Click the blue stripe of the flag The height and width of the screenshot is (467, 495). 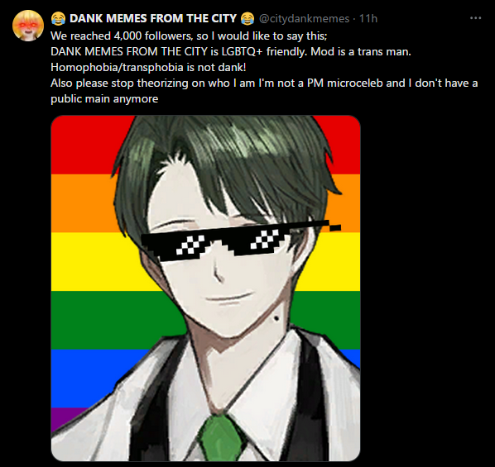89,379
